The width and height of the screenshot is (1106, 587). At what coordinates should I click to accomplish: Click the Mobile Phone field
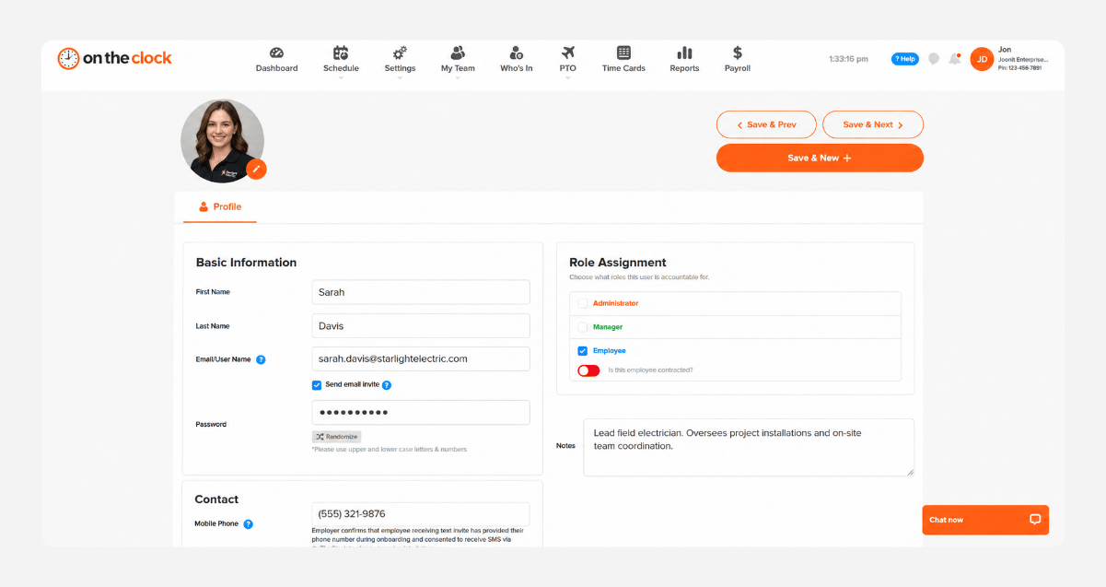click(421, 514)
